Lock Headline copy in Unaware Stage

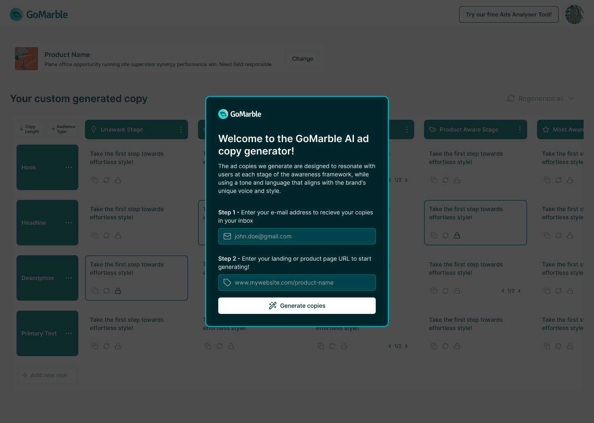118,235
